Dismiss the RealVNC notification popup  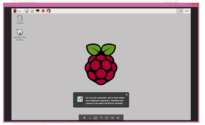click(127, 95)
